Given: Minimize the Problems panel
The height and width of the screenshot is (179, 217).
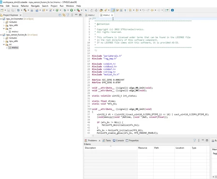Looking at the screenshot, I should (203, 141).
